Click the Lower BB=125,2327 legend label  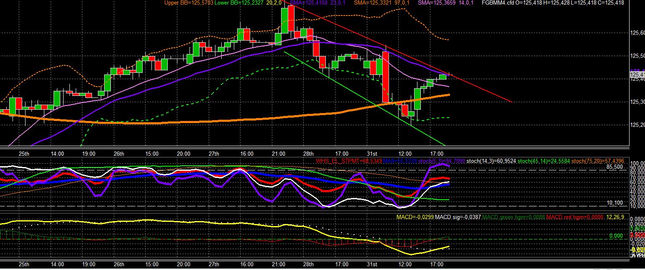tap(240, 3)
